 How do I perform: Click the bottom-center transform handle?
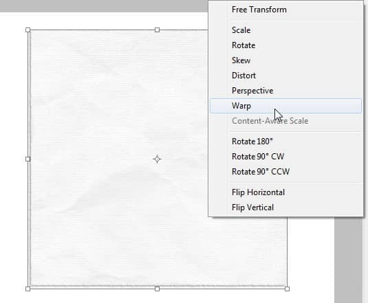pyautogui.click(x=158, y=289)
